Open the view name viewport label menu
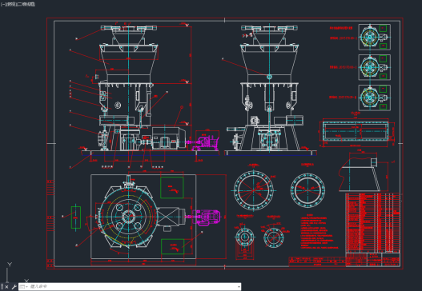 coord(10,4)
